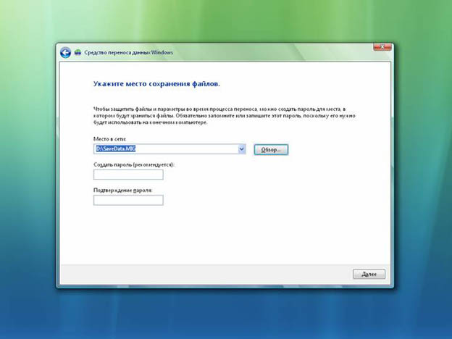Click the Обзор... browse button
Image resolution: width=452 pixels, height=339 pixels.
pyautogui.click(x=271, y=150)
